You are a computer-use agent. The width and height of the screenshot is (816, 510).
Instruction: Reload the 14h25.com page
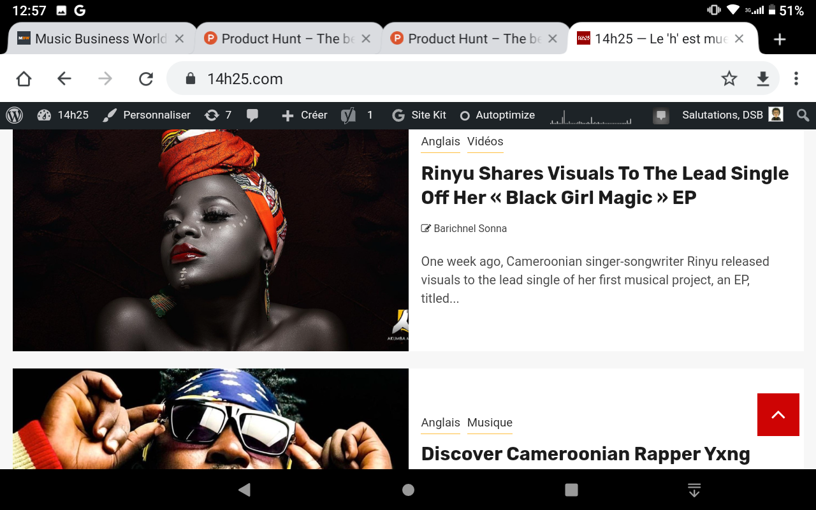coord(146,78)
